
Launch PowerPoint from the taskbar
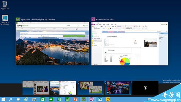click(x=75, y=99)
